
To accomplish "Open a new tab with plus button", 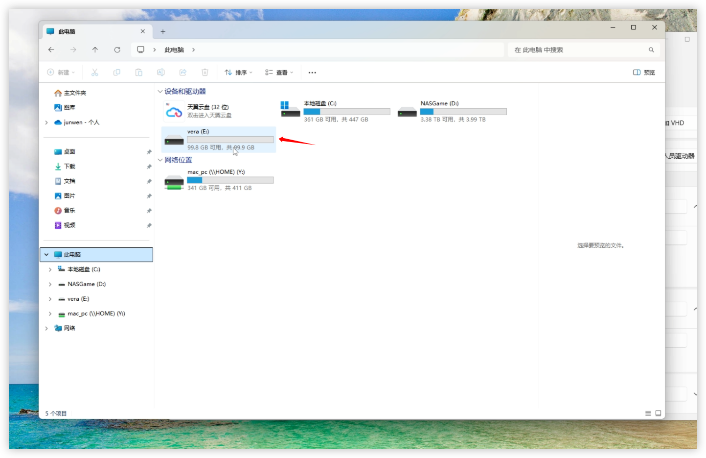I will click(x=163, y=32).
